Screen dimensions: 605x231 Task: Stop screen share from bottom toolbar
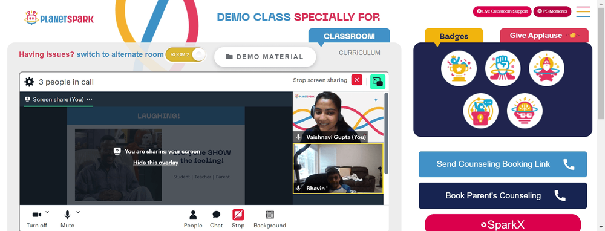click(x=238, y=219)
